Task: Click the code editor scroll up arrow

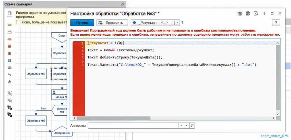Action: [x=278, y=43]
